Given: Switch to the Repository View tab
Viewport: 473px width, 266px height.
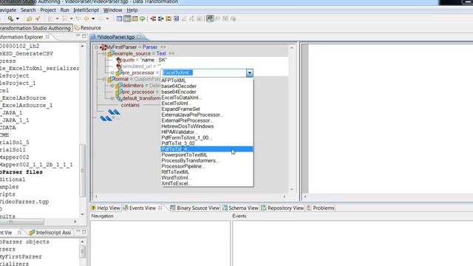Looking at the screenshot, I should coord(282,208).
